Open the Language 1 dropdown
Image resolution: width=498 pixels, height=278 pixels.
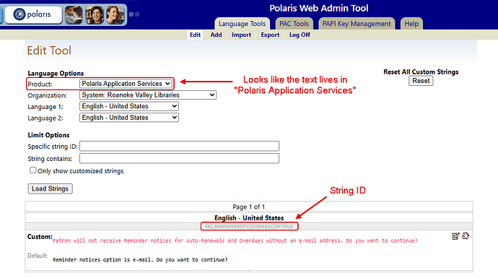[129, 106]
